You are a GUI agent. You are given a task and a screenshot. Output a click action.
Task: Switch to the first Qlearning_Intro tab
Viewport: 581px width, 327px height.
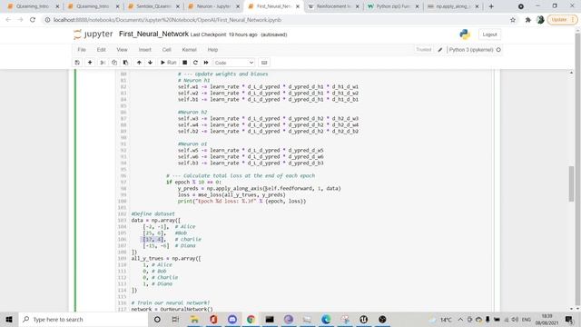click(33, 6)
